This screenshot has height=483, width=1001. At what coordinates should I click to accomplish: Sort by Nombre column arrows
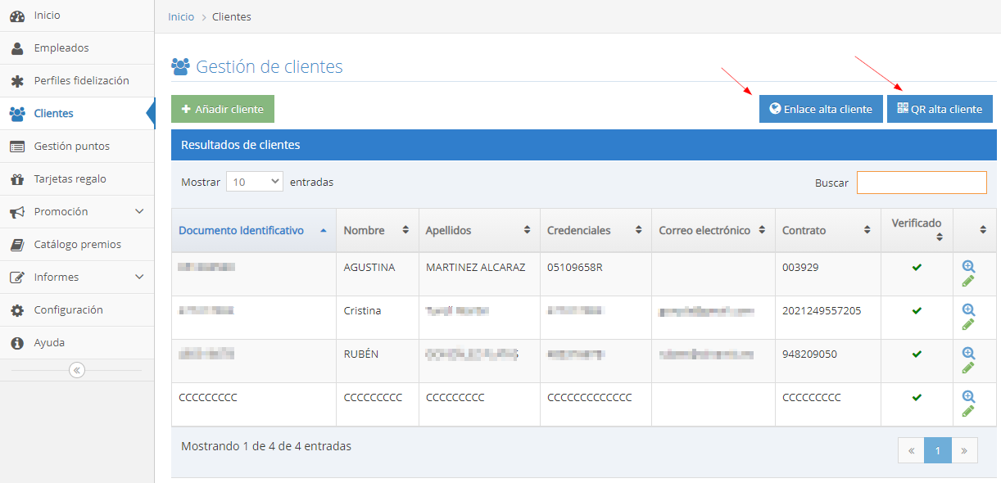[405, 231]
